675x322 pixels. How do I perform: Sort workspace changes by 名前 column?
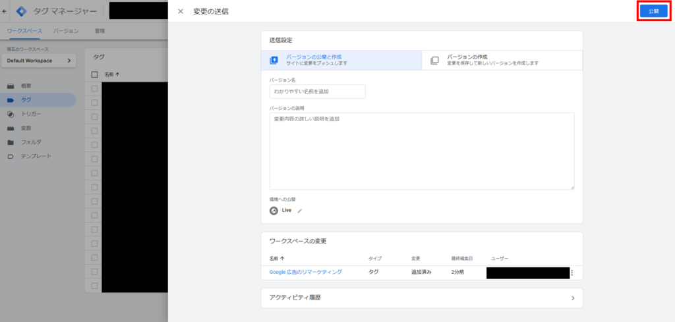pyautogui.click(x=278, y=258)
